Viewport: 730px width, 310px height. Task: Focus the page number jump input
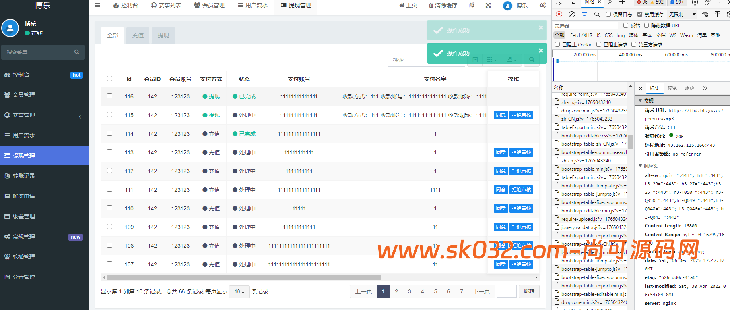507,291
